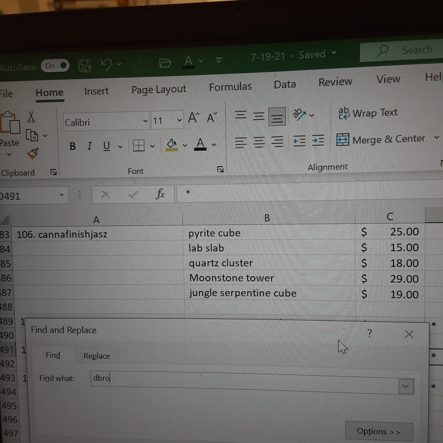Switch to the Review tab
This screenshot has height=443, width=443.
pos(335,82)
